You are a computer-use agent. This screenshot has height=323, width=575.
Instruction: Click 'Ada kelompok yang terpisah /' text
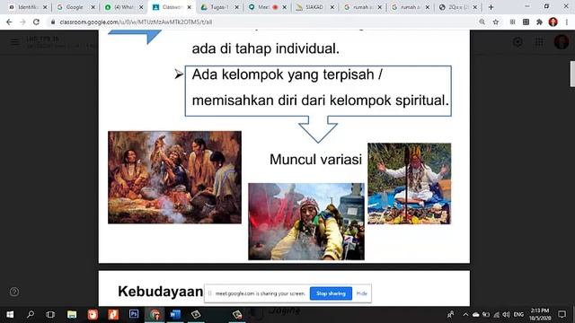(287, 74)
